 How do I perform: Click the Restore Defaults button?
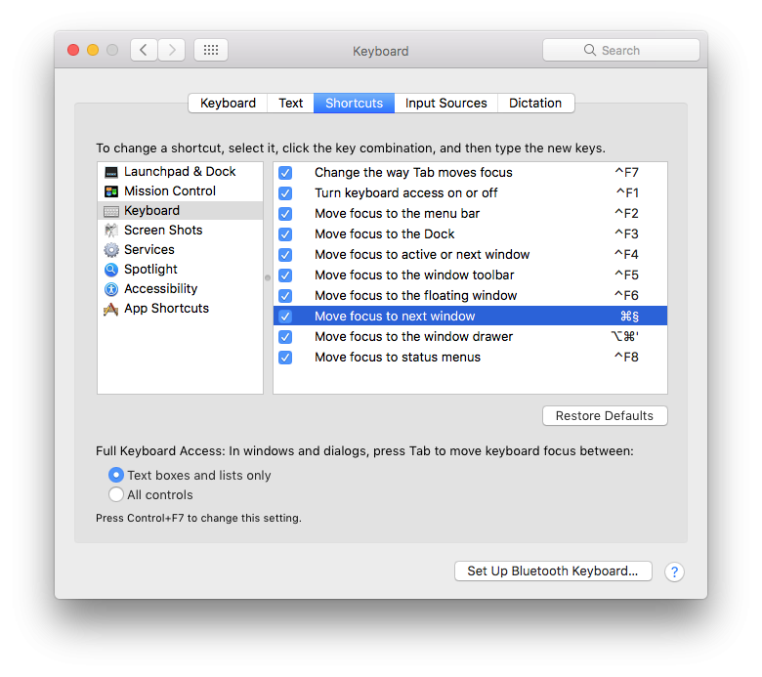pos(605,416)
